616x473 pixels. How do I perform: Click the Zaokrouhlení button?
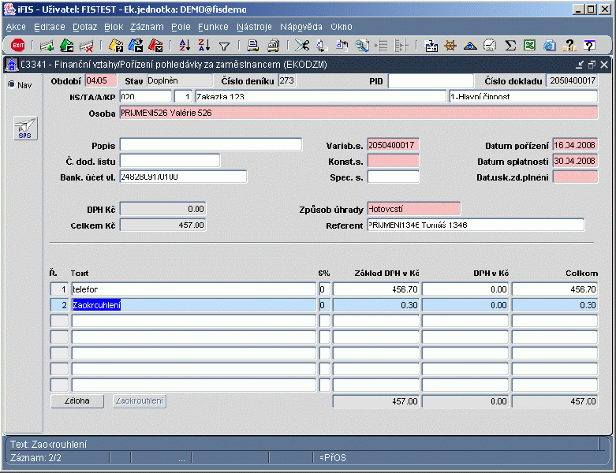[x=140, y=401]
